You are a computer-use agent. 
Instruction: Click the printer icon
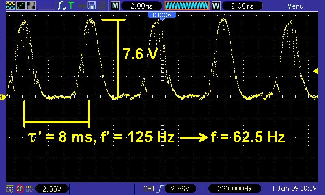102,5
